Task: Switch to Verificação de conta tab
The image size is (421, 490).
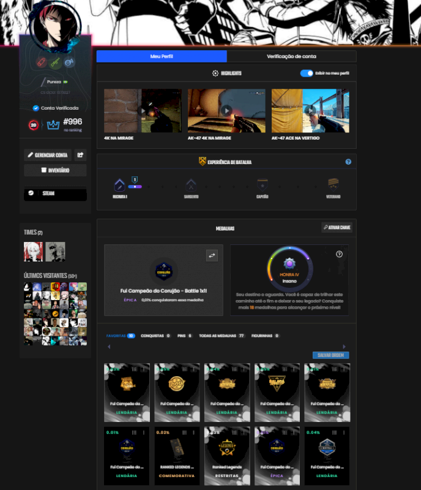Action: [291, 56]
